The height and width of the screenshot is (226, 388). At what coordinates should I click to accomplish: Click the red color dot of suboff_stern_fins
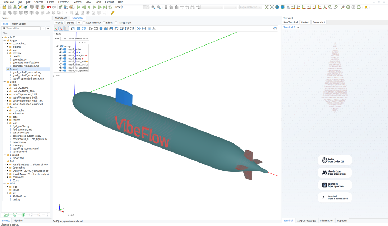pos(86,56)
